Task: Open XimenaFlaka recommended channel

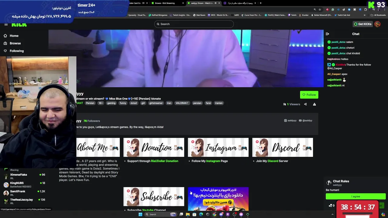Action: (x=24, y=176)
